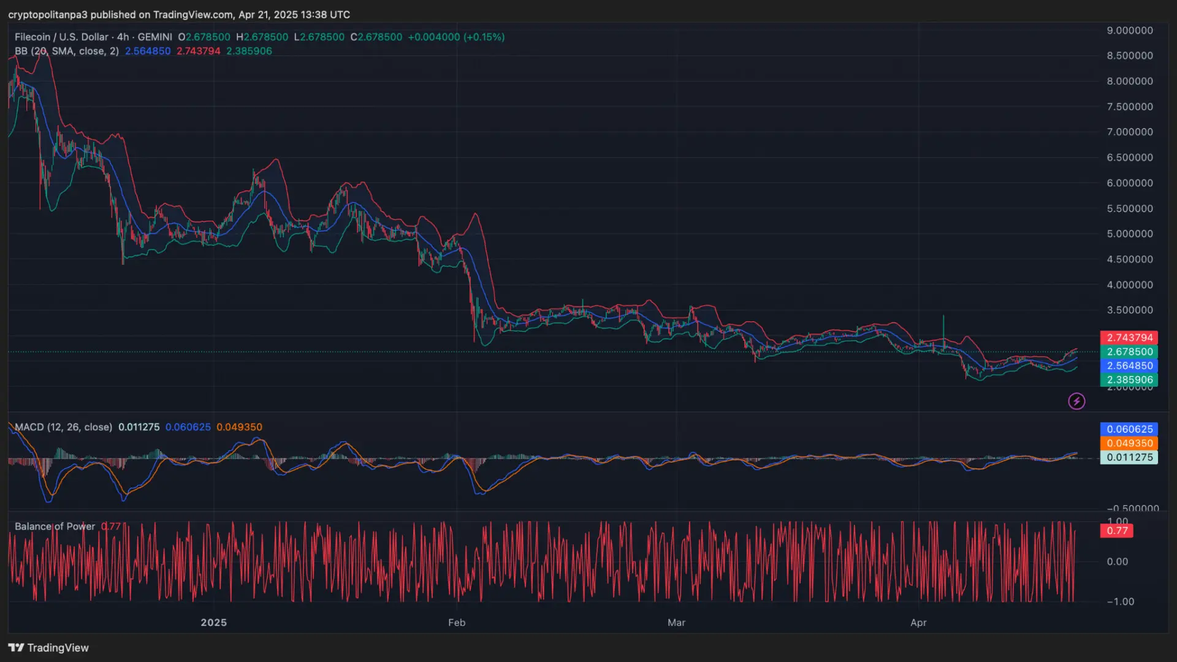This screenshot has width=1177, height=662.
Task: Open the MACD (12, 26, close) indicator legend
Action: (x=63, y=427)
